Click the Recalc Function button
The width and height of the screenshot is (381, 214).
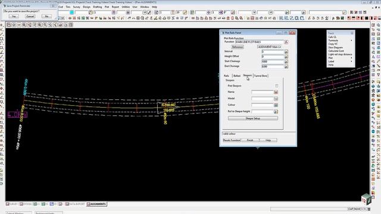point(232,140)
